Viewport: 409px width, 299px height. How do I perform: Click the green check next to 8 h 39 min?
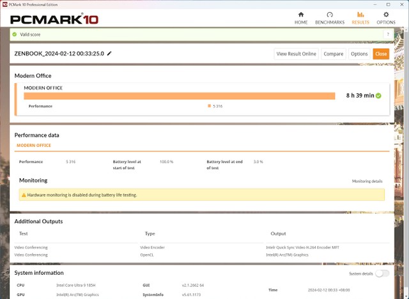(x=378, y=96)
